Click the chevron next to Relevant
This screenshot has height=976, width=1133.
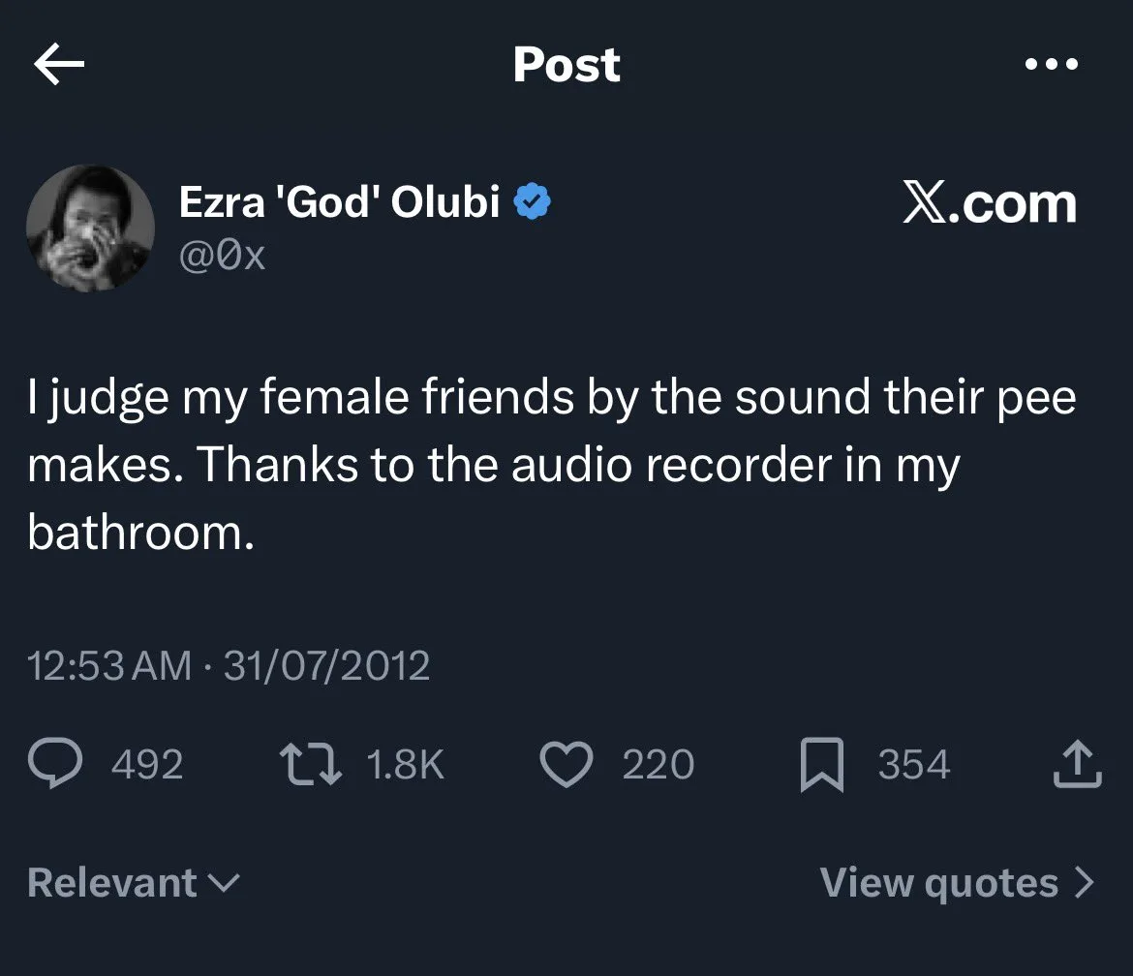(224, 882)
